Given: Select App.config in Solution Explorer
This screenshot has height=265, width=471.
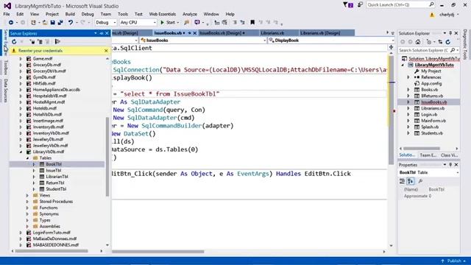Looking at the screenshot, I should pos(431,83).
